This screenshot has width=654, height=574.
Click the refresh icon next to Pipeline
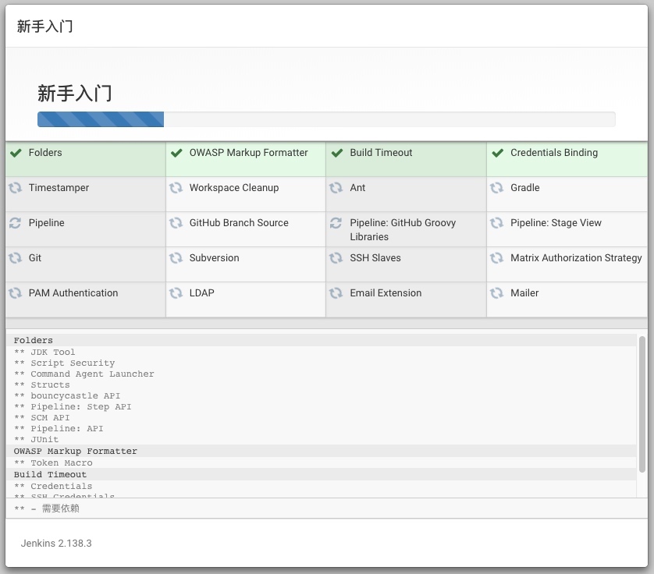point(16,223)
